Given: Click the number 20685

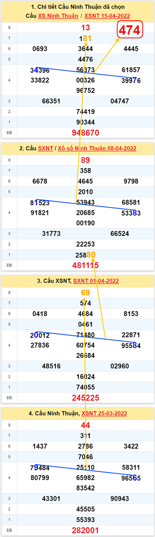Looking at the screenshot, I should [x=86, y=213].
